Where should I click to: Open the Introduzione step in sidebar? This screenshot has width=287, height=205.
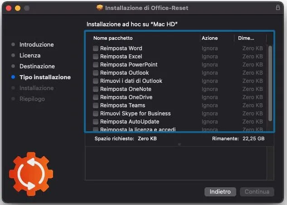coord(37,45)
